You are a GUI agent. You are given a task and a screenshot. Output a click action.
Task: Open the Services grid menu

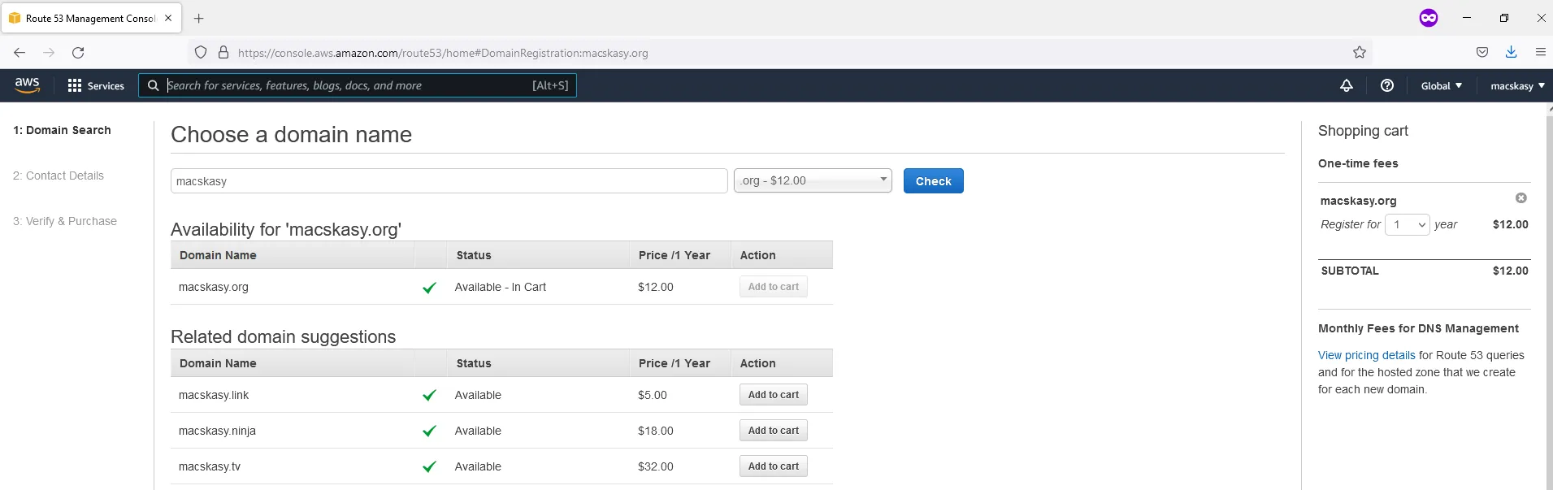pos(96,85)
